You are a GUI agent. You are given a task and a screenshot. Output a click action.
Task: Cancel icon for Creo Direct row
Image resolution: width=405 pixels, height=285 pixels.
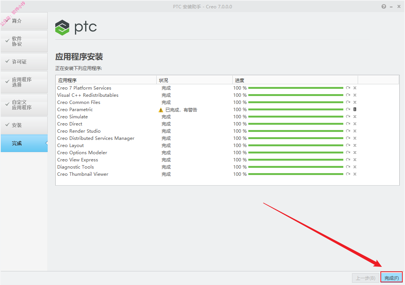(355, 124)
